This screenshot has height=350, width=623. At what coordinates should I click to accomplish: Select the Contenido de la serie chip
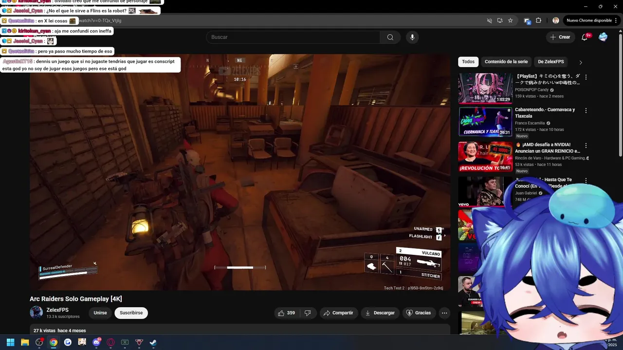click(506, 62)
